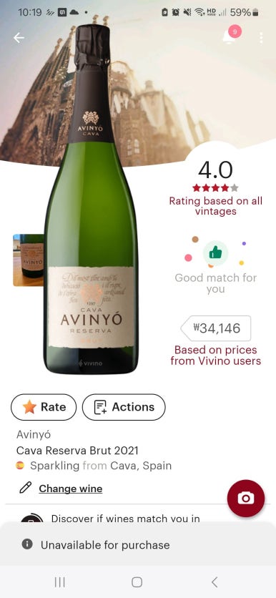Tap the ₩34,146 price tag
Screen dimensions: 276x598
pyautogui.click(x=216, y=328)
